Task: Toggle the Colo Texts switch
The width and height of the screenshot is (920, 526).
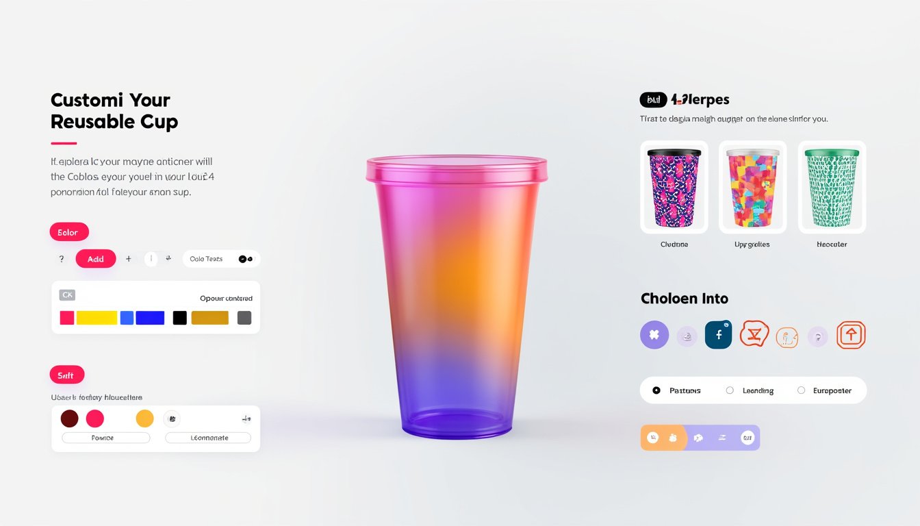Action: point(245,259)
